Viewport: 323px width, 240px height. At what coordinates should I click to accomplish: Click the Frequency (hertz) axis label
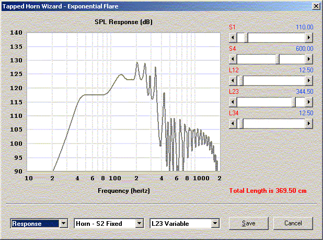[x=123, y=190]
